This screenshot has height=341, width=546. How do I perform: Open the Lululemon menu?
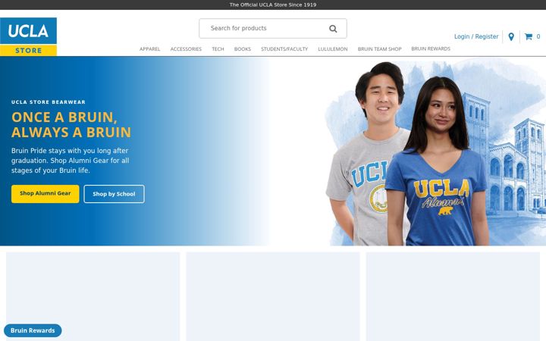click(x=333, y=49)
